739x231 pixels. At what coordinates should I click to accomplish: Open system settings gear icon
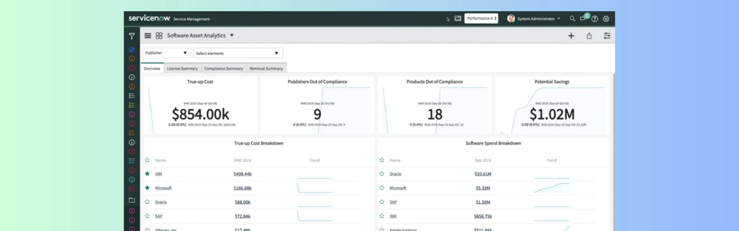606,19
